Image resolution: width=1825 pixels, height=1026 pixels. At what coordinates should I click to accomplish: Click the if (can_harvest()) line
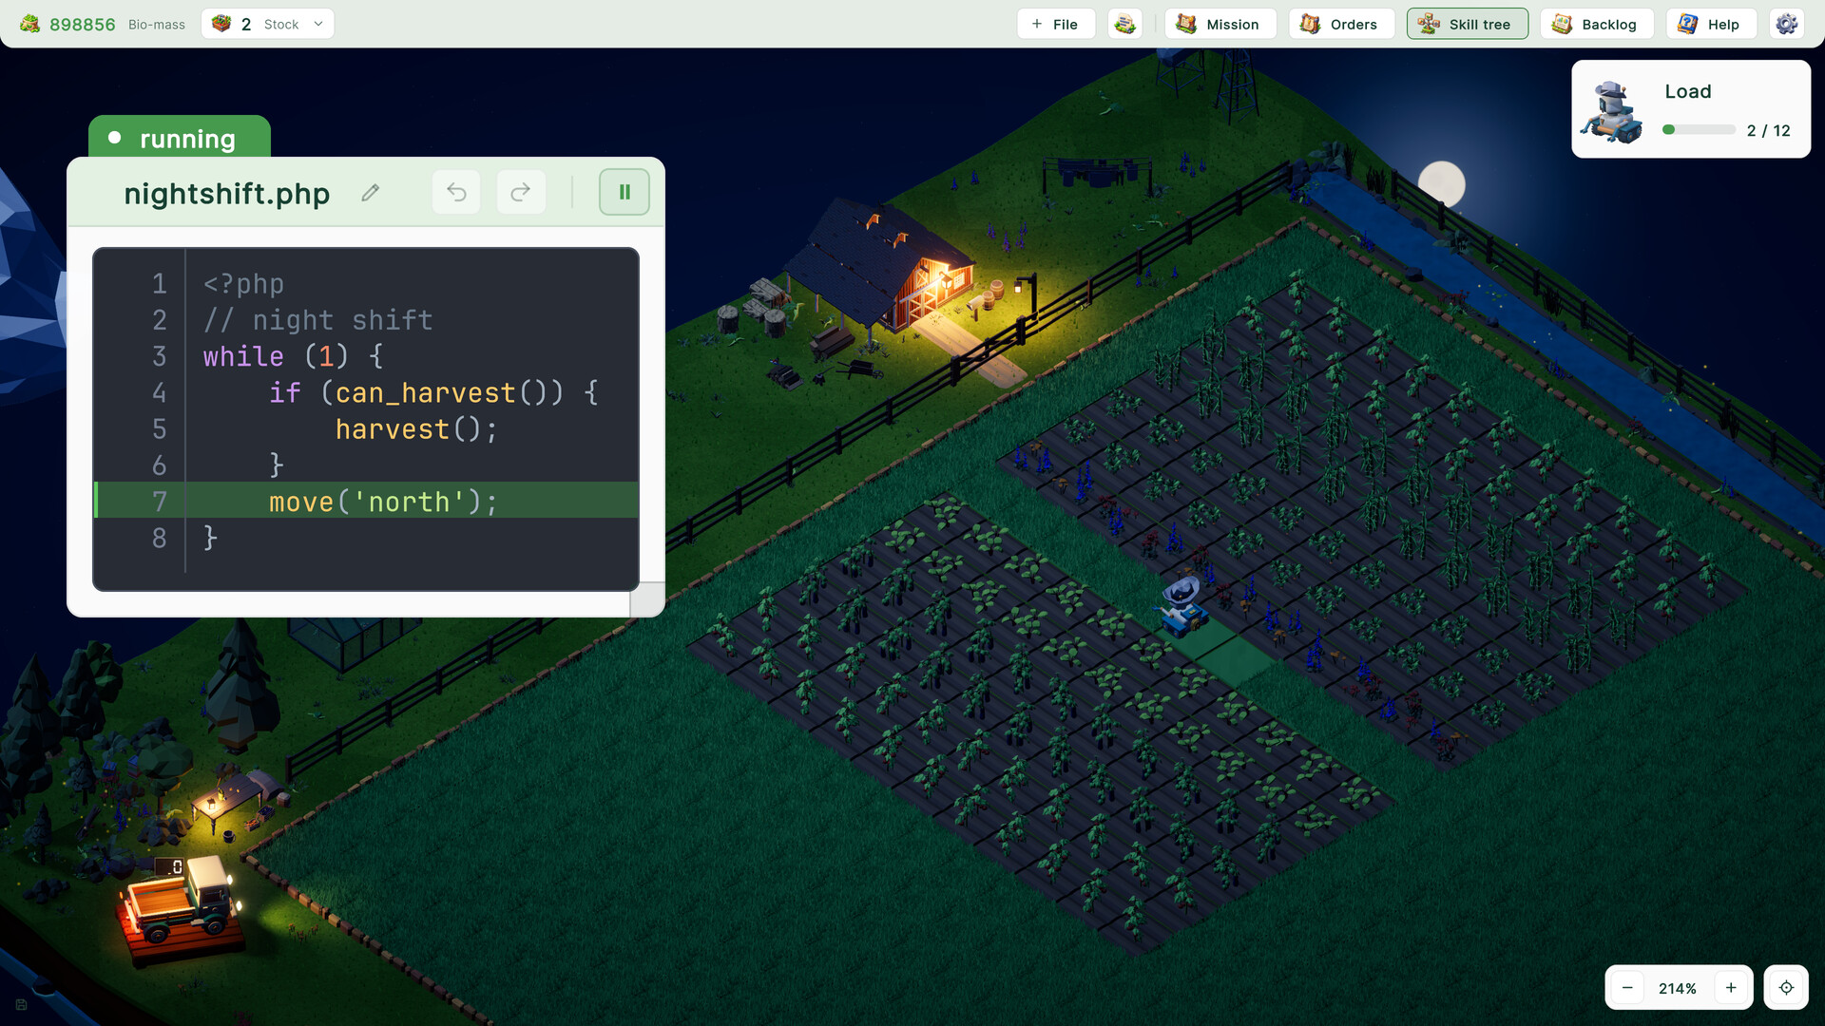(433, 392)
